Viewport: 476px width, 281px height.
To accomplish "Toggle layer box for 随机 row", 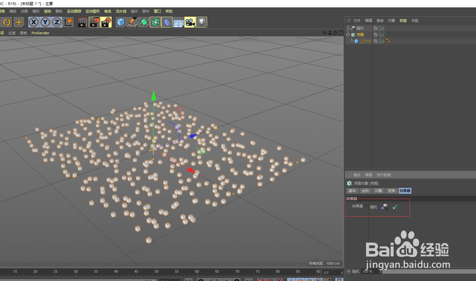I will [376, 28].
